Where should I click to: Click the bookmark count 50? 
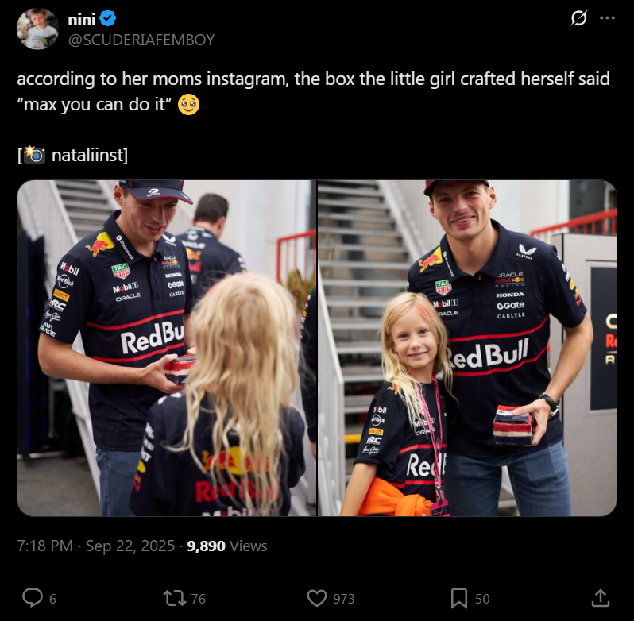pyautogui.click(x=482, y=599)
